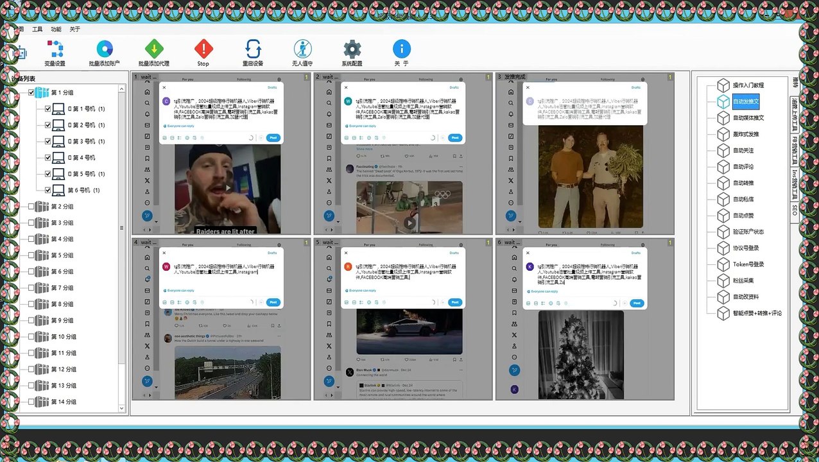819x462 pixels.
Task: Click the Following tab in device 5
Action: click(426, 244)
